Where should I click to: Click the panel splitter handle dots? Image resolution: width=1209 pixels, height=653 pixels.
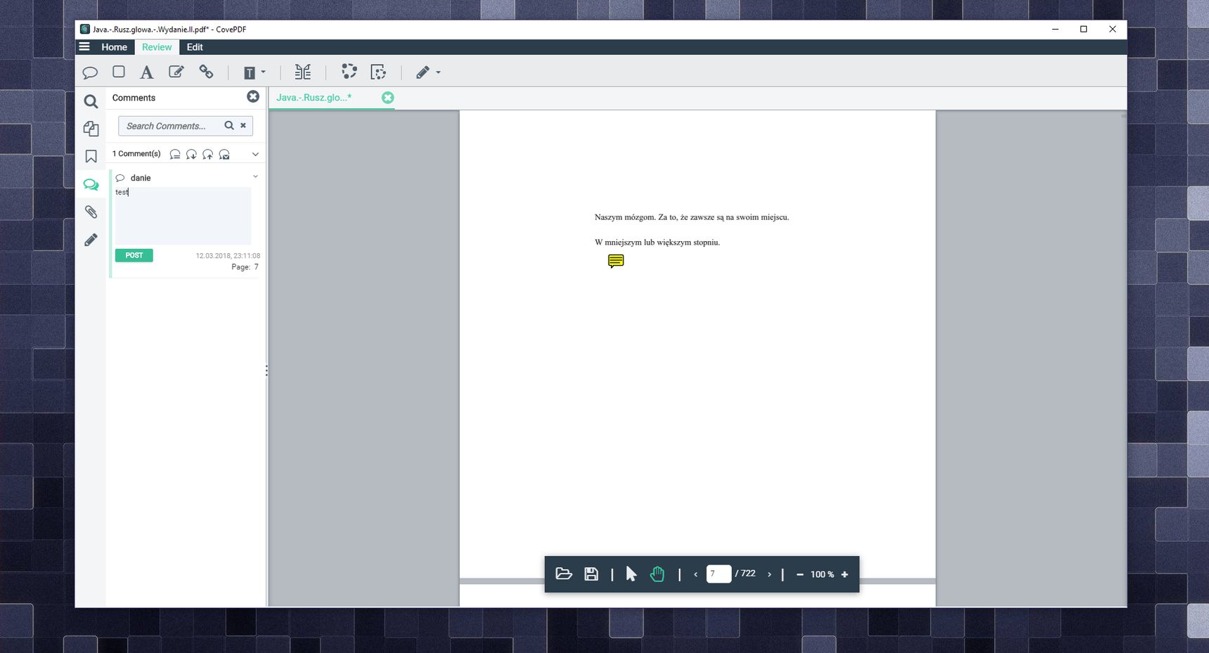click(266, 370)
